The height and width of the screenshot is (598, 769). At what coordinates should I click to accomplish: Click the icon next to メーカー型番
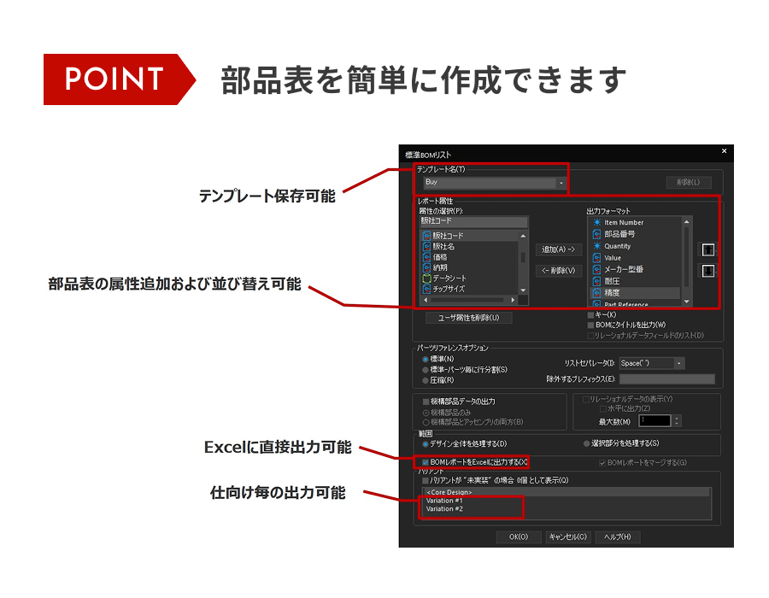(x=597, y=270)
